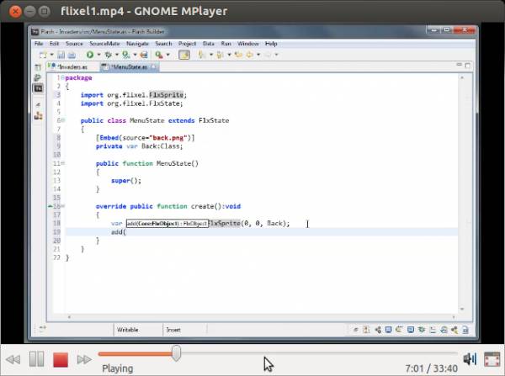Screen dimensions: 505x376
Task: Collapse the package fold marker on line 1
Action: point(63,77)
